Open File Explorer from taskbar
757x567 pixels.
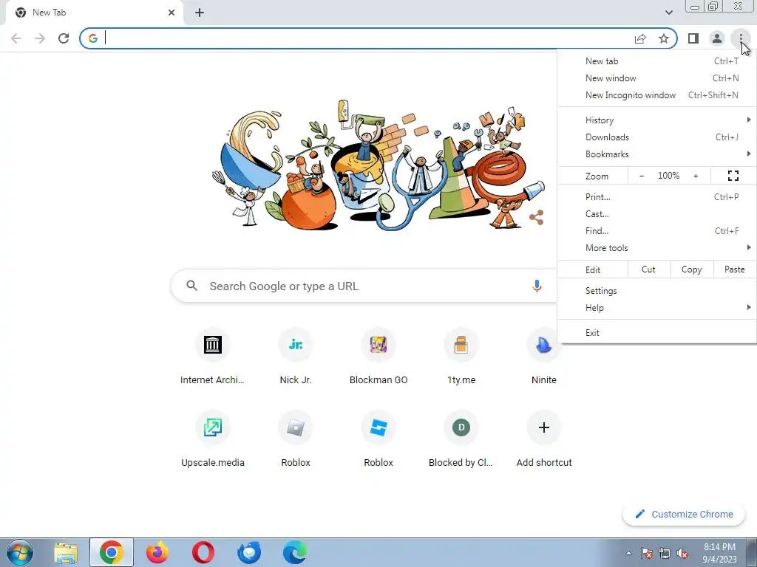pos(66,552)
